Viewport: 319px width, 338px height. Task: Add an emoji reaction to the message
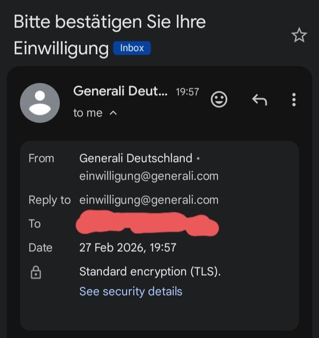(x=219, y=100)
